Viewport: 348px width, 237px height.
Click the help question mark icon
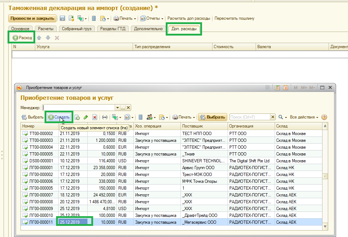click(324, 117)
